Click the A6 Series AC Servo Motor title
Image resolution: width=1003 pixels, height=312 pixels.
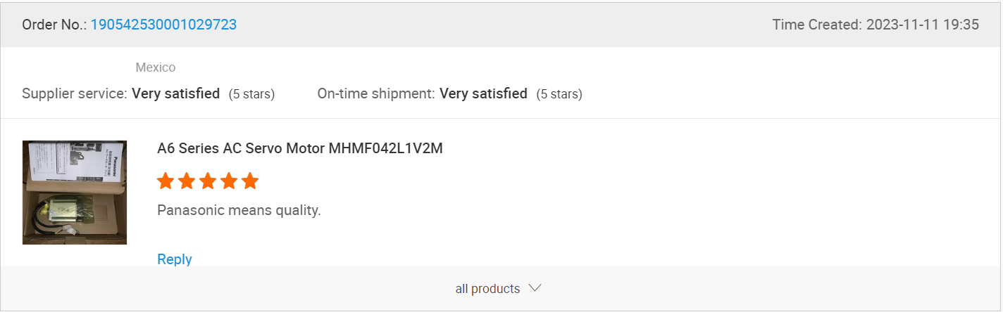(300, 148)
